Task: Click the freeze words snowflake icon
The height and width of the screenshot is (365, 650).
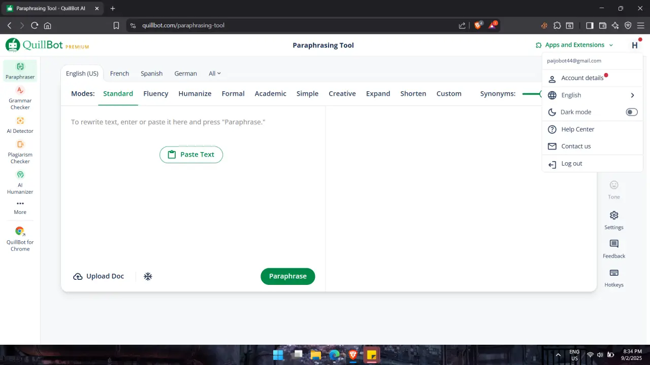Action: point(148,276)
